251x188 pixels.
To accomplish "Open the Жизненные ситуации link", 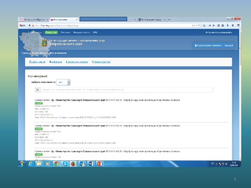I will pyautogui.click(x=77, y=62).
